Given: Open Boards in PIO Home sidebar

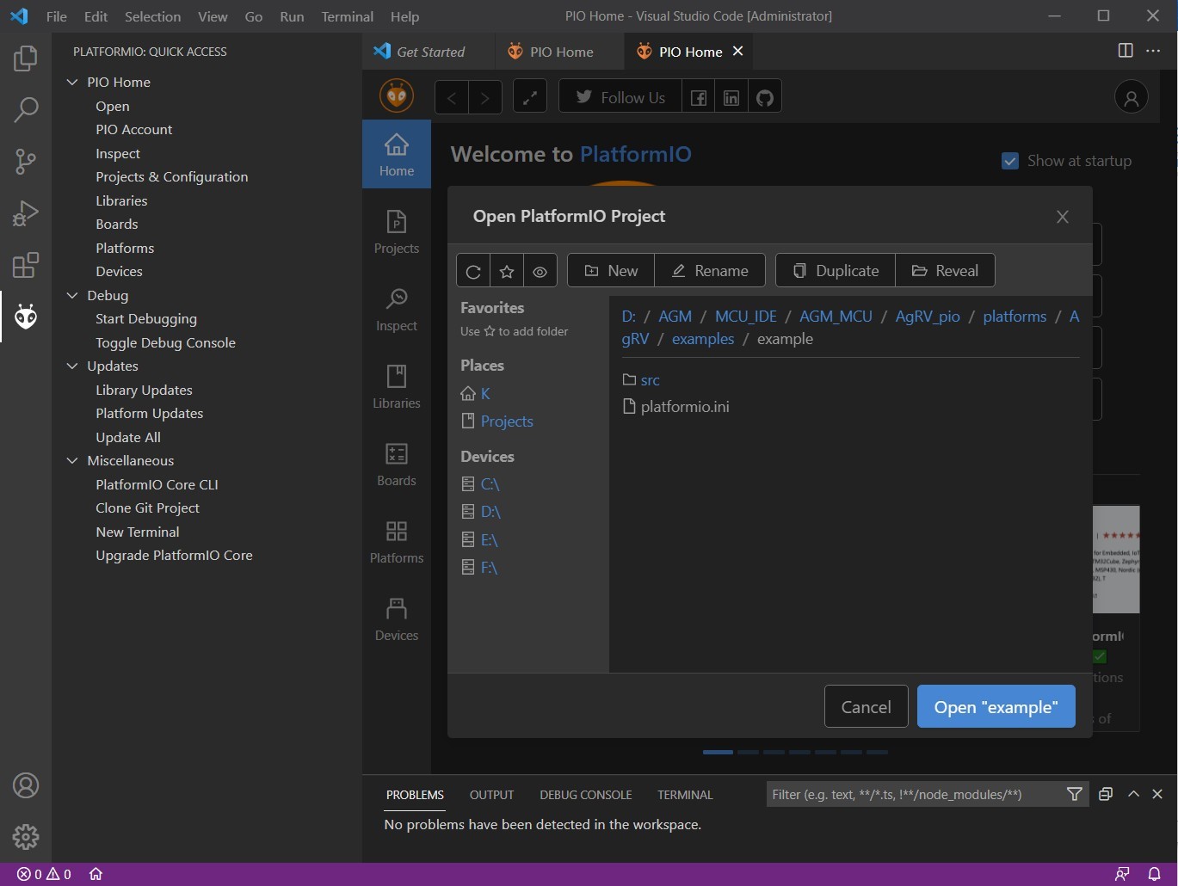Looking at the screenshot, I should click(397, 464).
